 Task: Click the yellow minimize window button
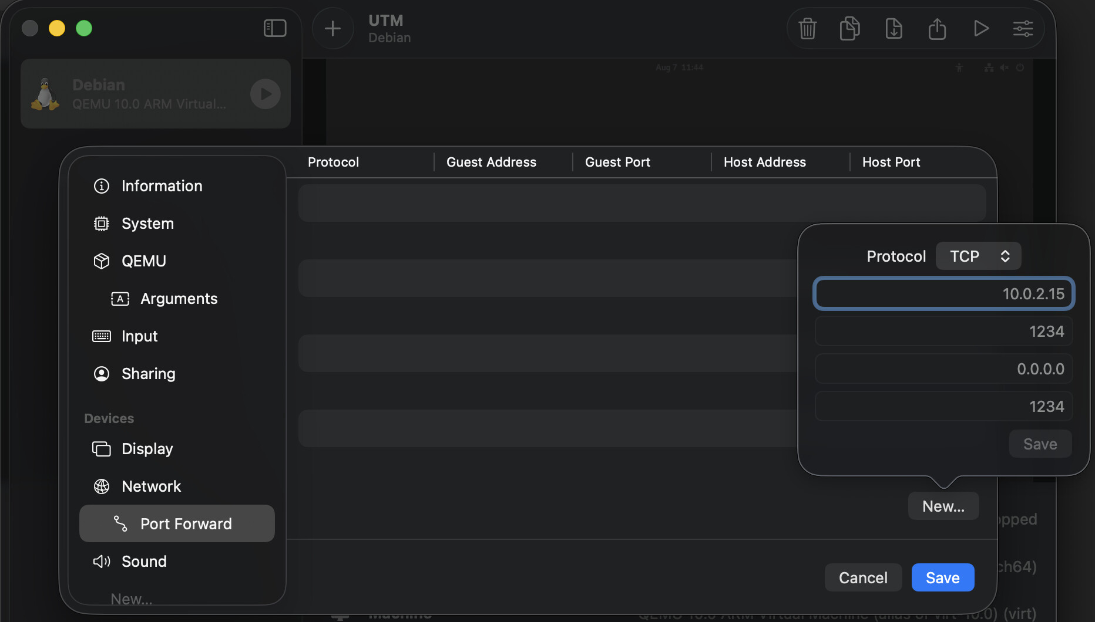pos(57,28)
